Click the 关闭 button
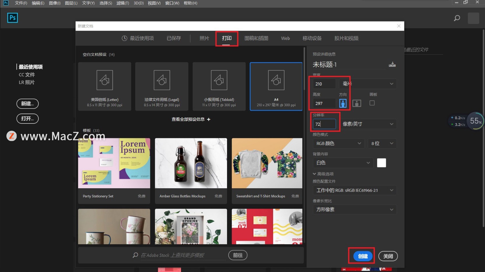485x272 pixels. coord(388,256)
